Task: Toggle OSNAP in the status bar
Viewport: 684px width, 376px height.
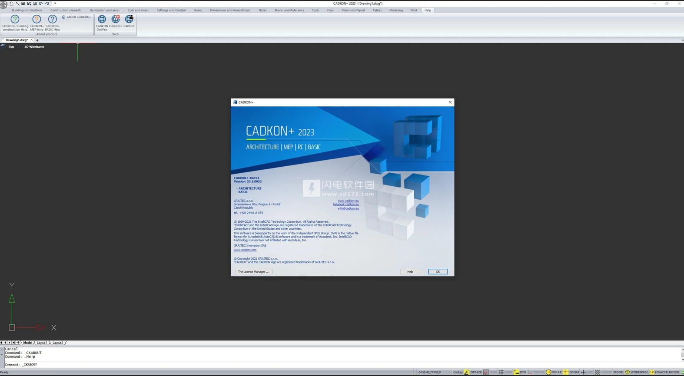Action: pos(571,372)
